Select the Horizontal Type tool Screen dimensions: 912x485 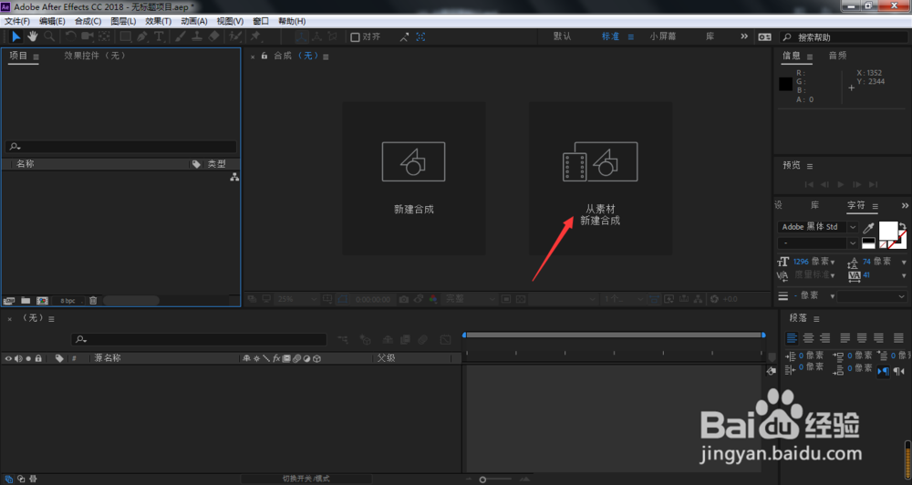158,36
